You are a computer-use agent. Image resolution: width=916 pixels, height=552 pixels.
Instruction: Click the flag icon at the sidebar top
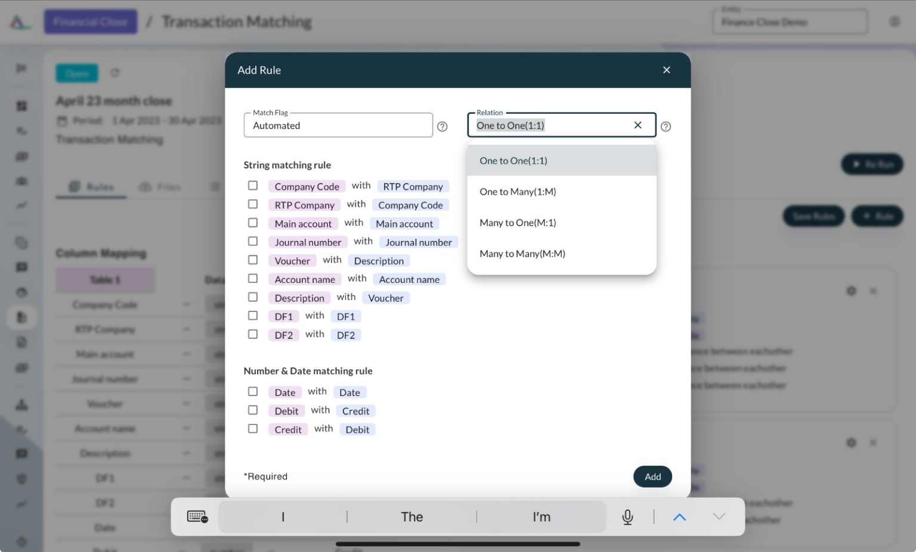21,68
